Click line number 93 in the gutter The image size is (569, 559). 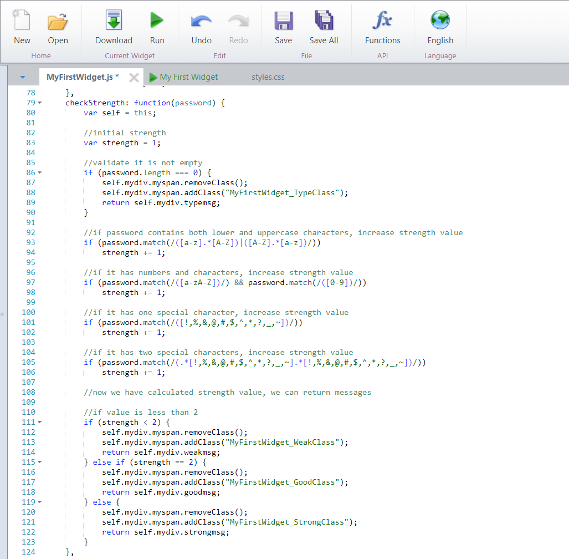(x=31, y=242)
